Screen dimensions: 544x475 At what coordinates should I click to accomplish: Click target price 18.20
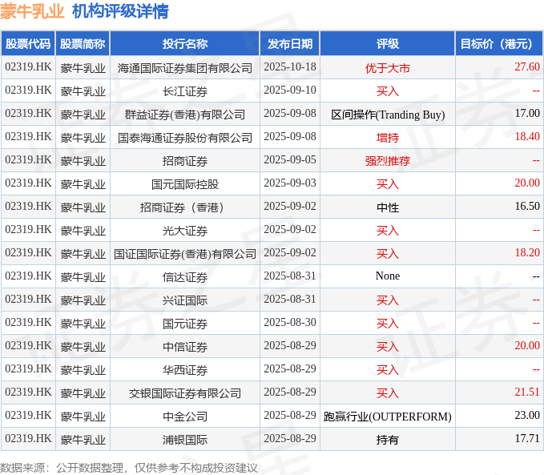[x=527, y=252]
